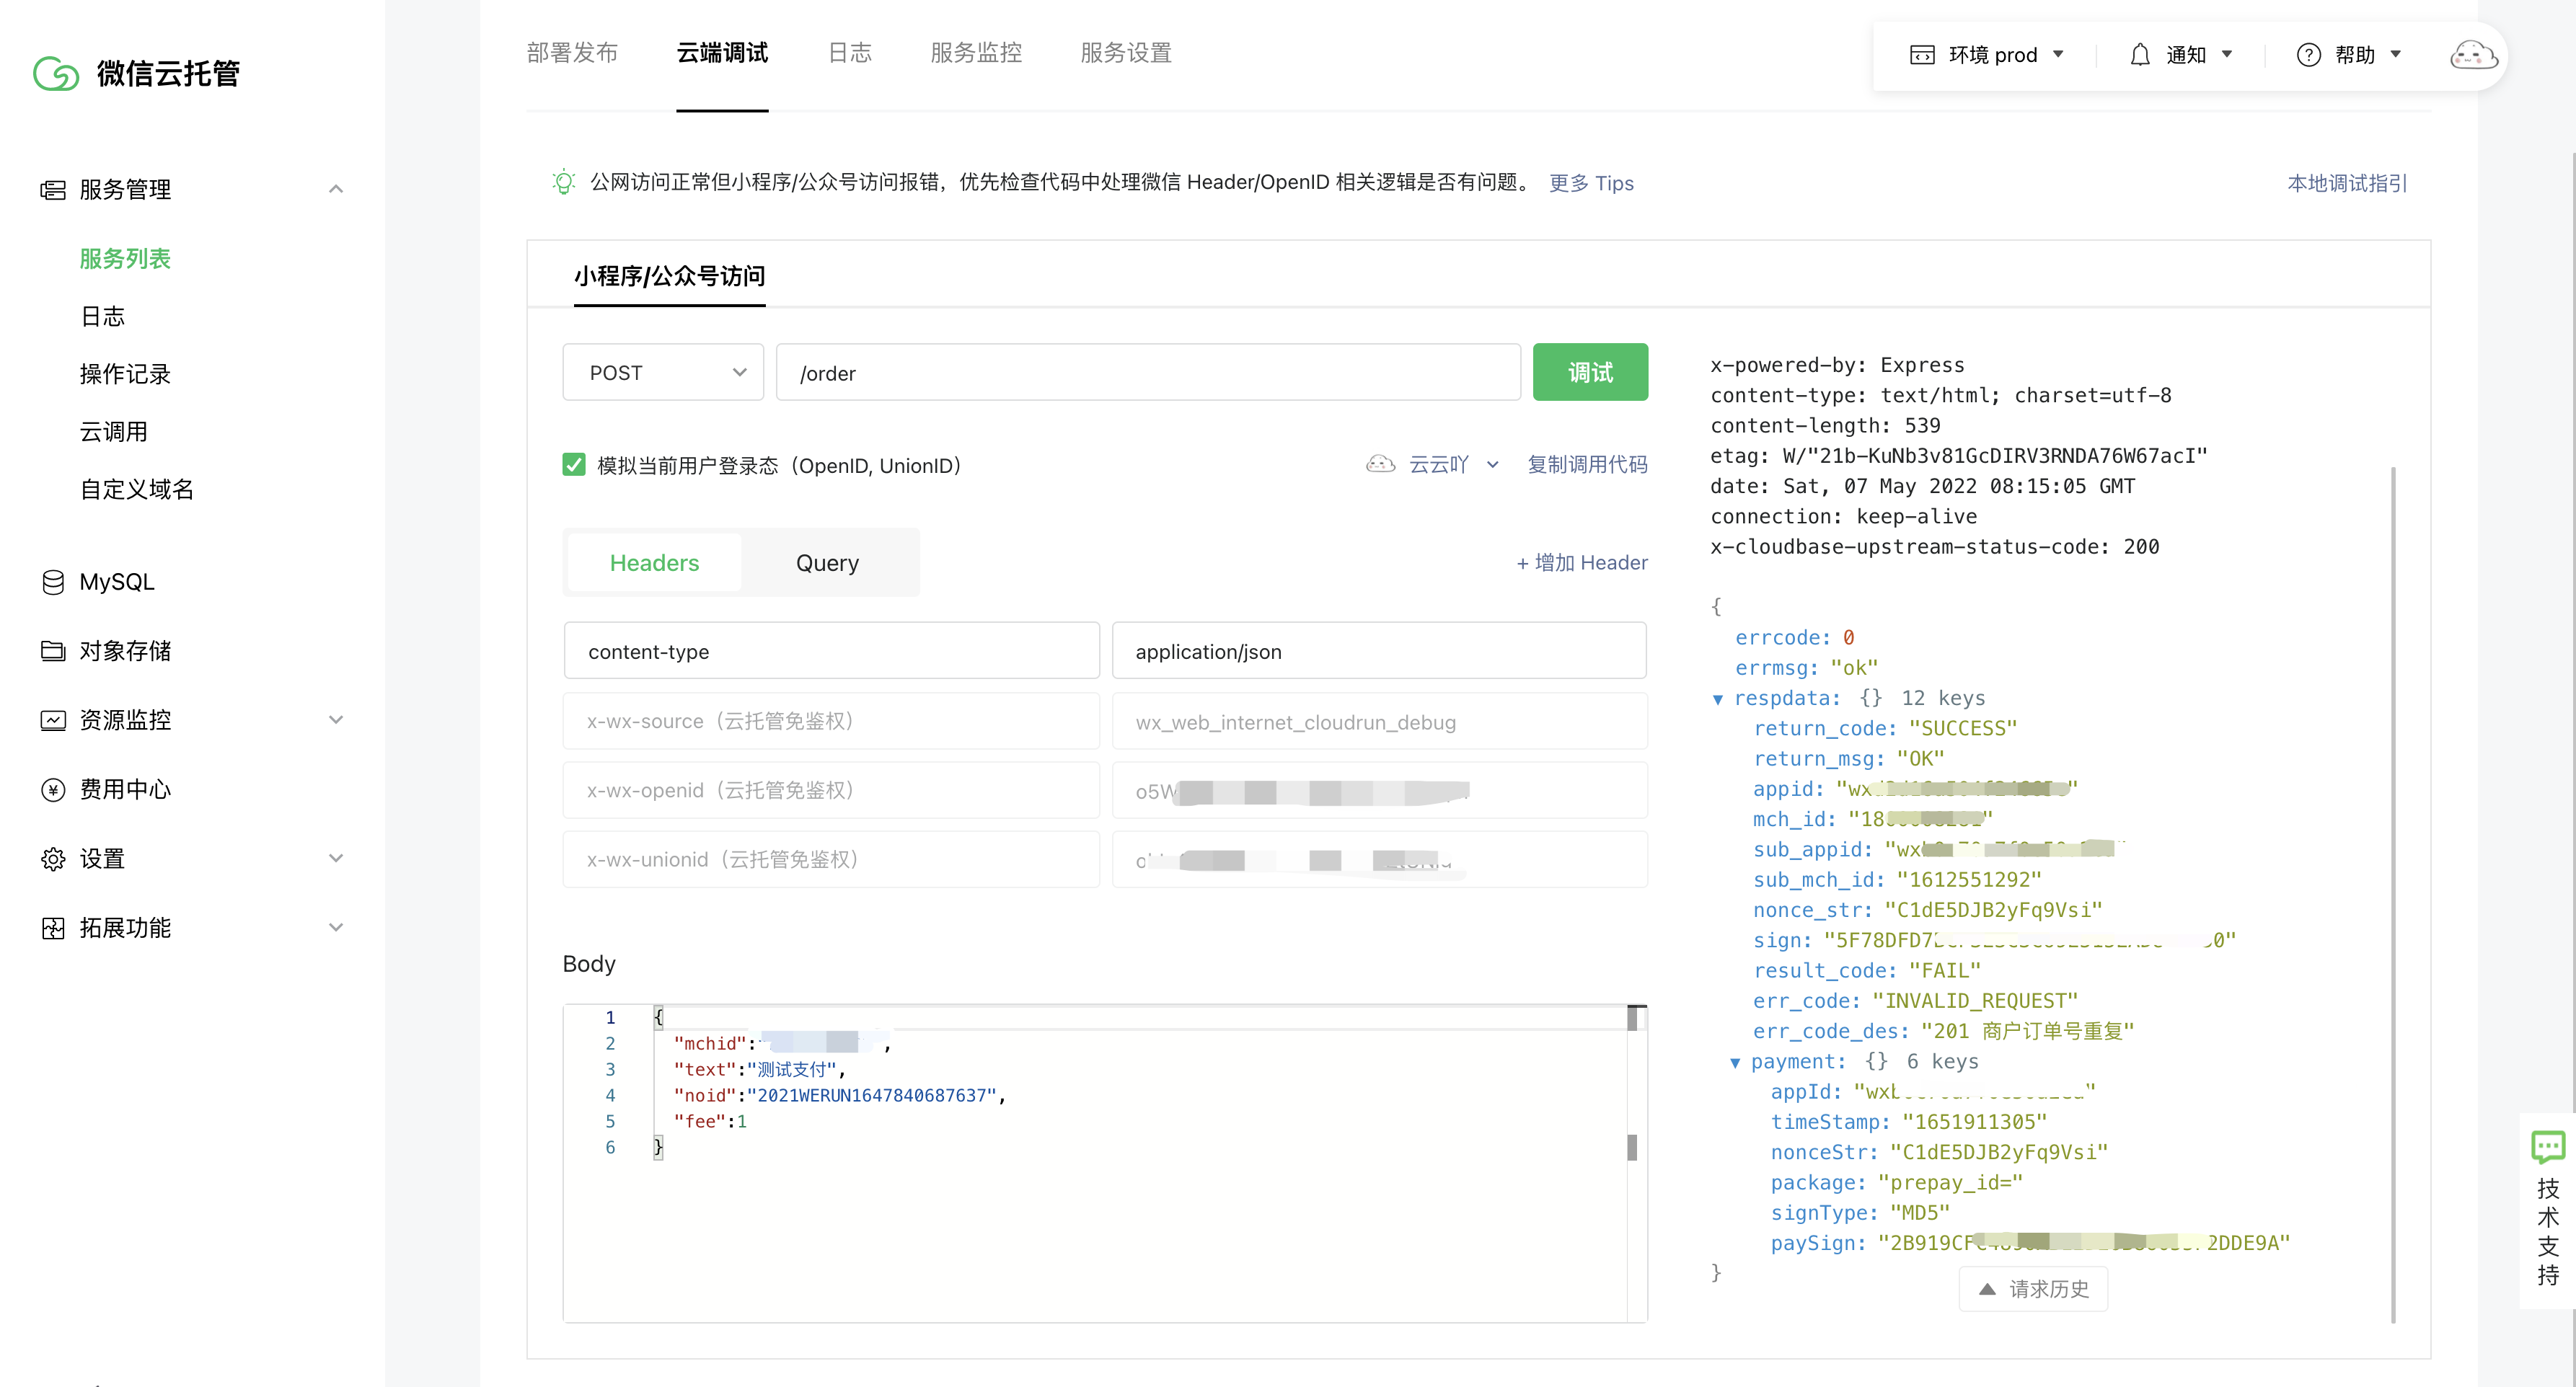Toggle simulate current user login state checkbox

pyautogui.click(x=574, y=465)
